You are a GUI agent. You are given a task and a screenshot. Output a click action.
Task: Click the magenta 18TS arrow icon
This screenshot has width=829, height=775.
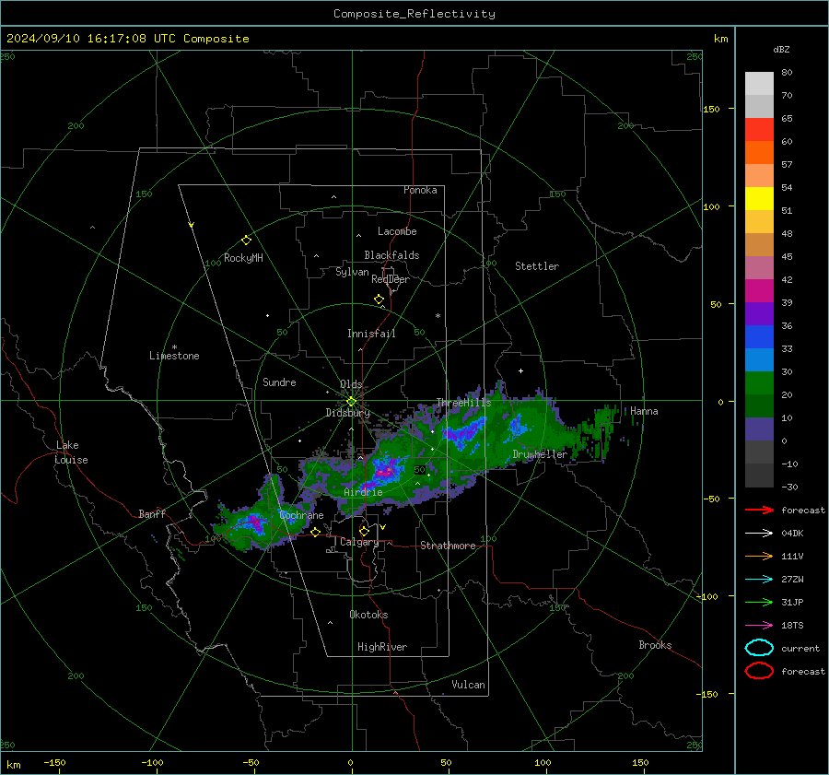click(x=759, y=626)
